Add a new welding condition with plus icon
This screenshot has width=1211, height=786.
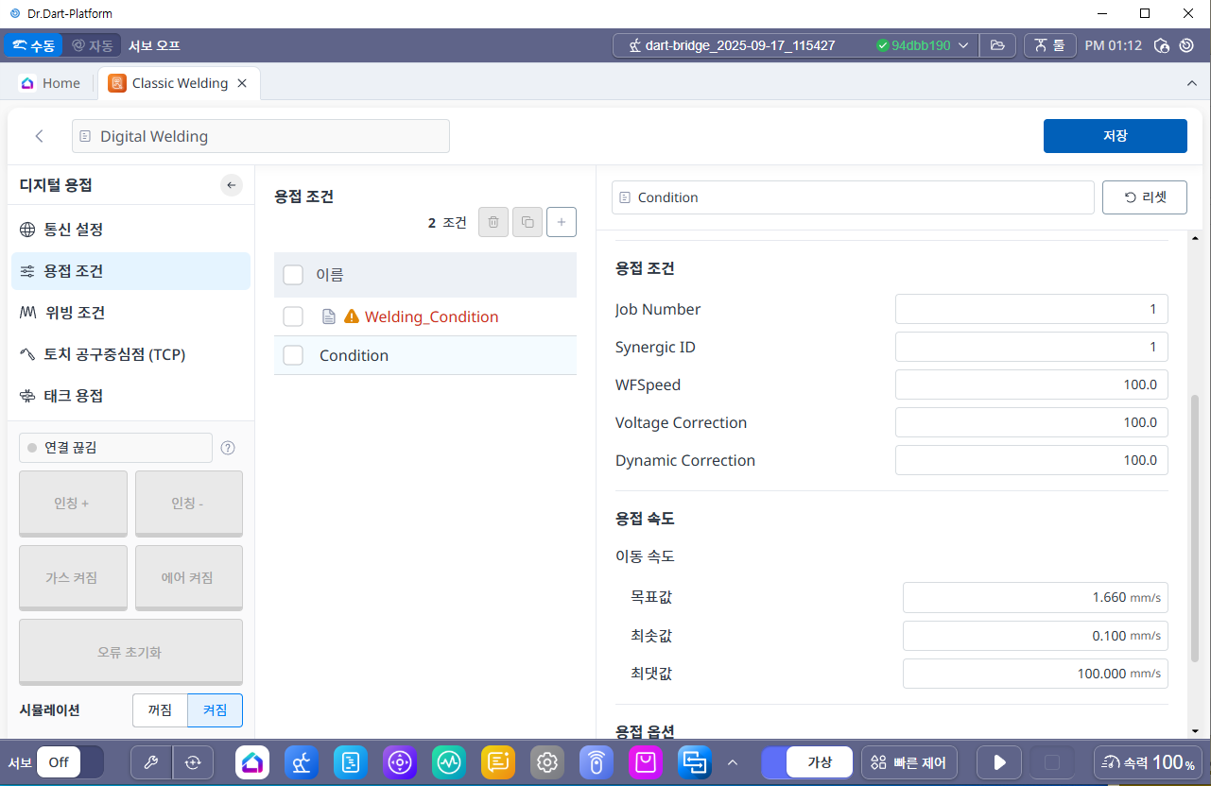pyautogui.click(x=562, y=223)
